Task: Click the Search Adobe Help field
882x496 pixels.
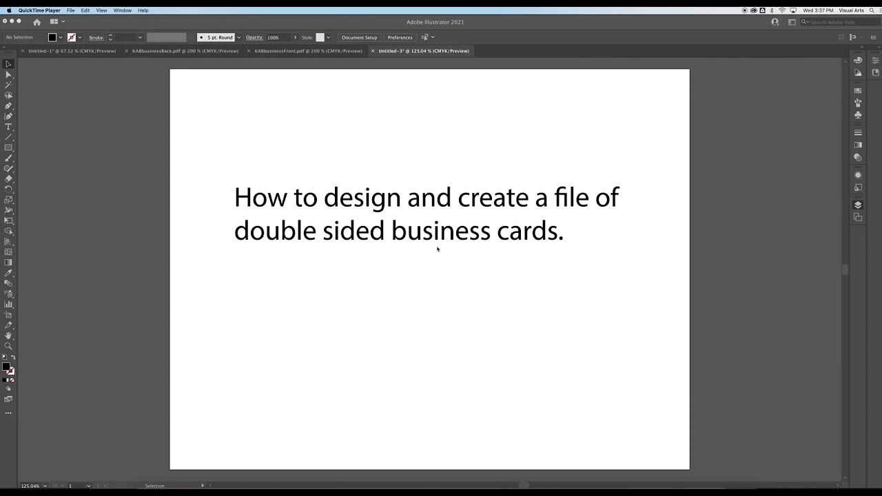Action: 839,22
